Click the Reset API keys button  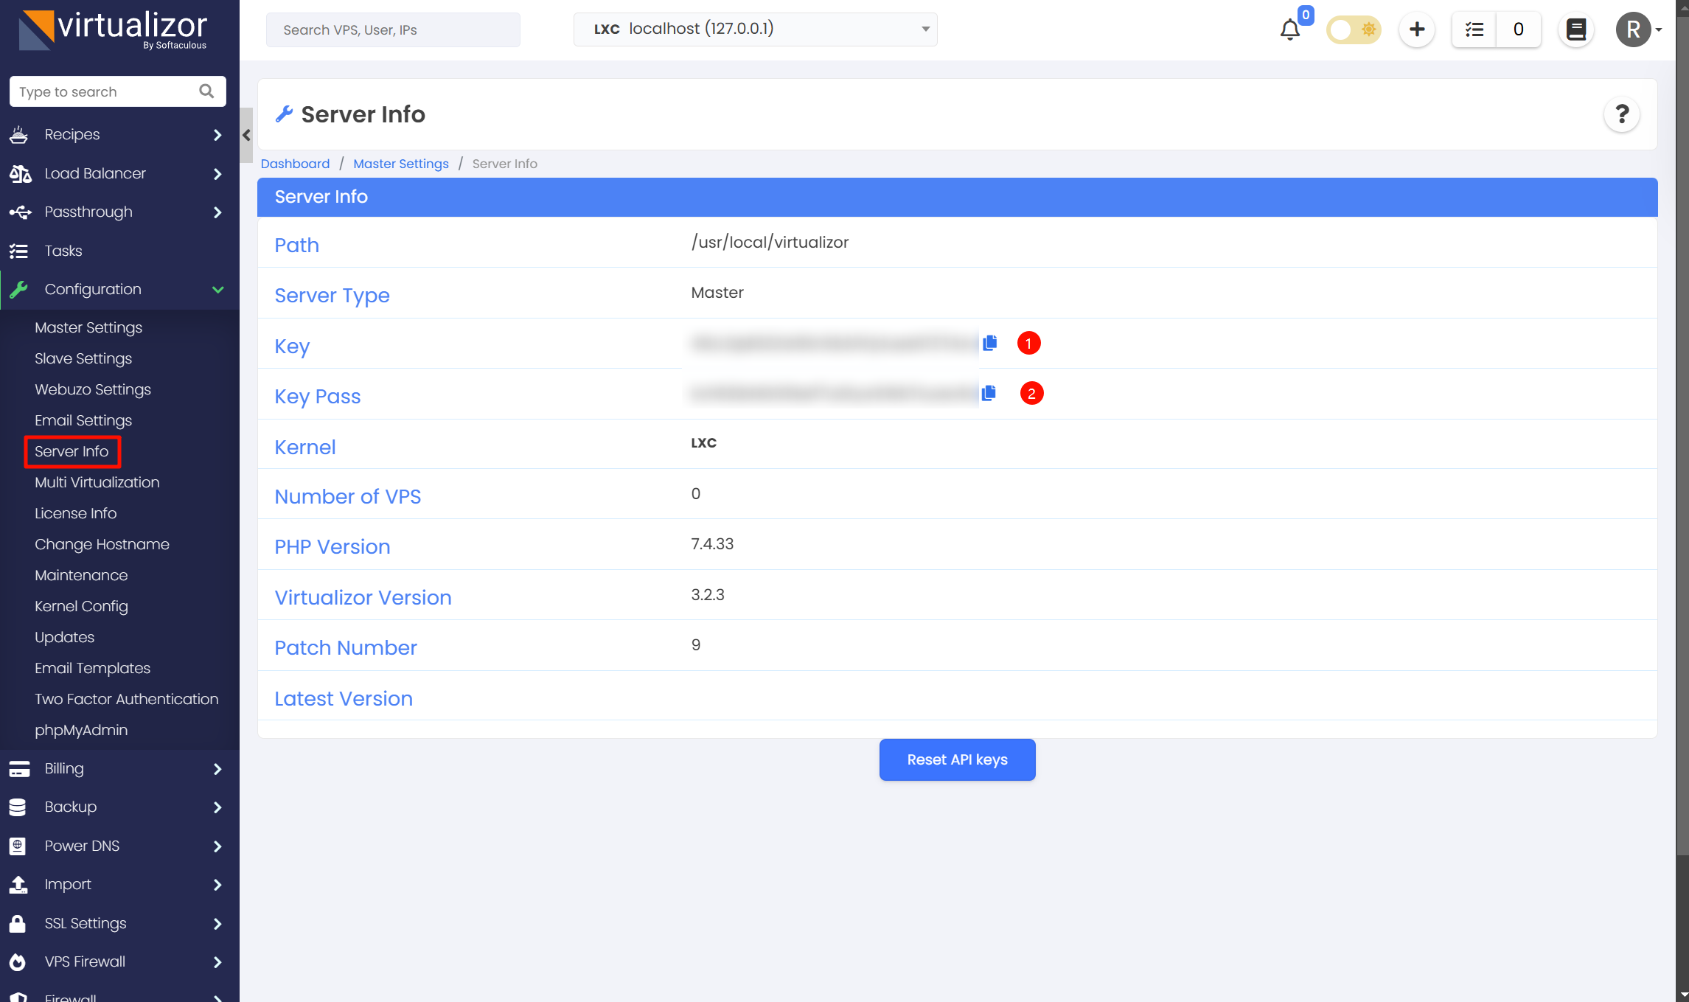(957, 759)
